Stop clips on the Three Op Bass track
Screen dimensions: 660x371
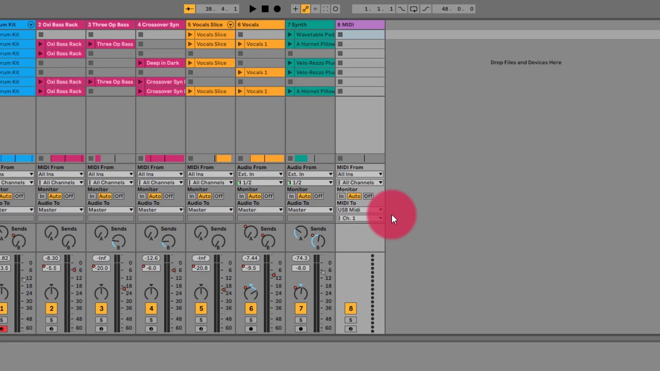[91, 159]
